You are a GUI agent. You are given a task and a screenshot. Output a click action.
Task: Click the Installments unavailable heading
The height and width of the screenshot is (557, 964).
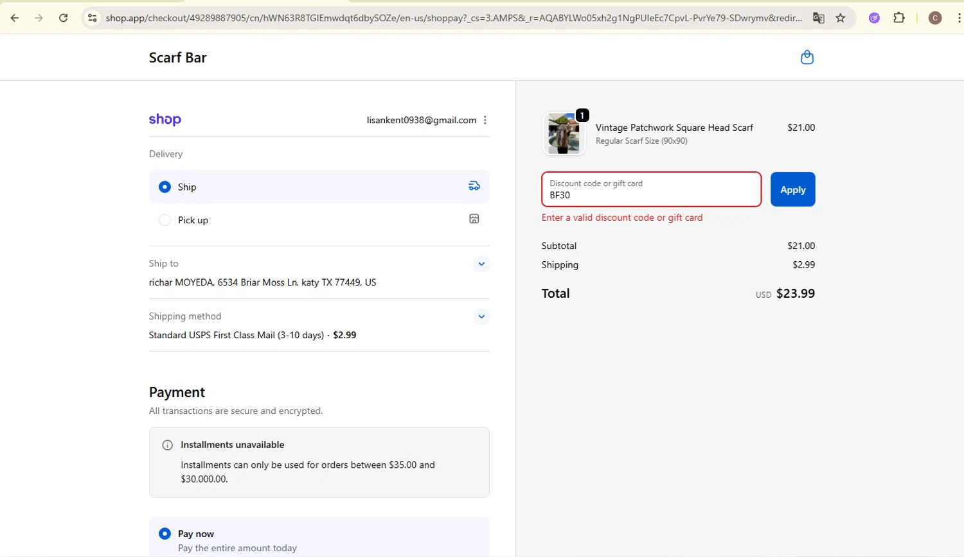(232, 445)
